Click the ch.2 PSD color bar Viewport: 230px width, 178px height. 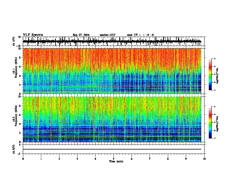[210, 122]
